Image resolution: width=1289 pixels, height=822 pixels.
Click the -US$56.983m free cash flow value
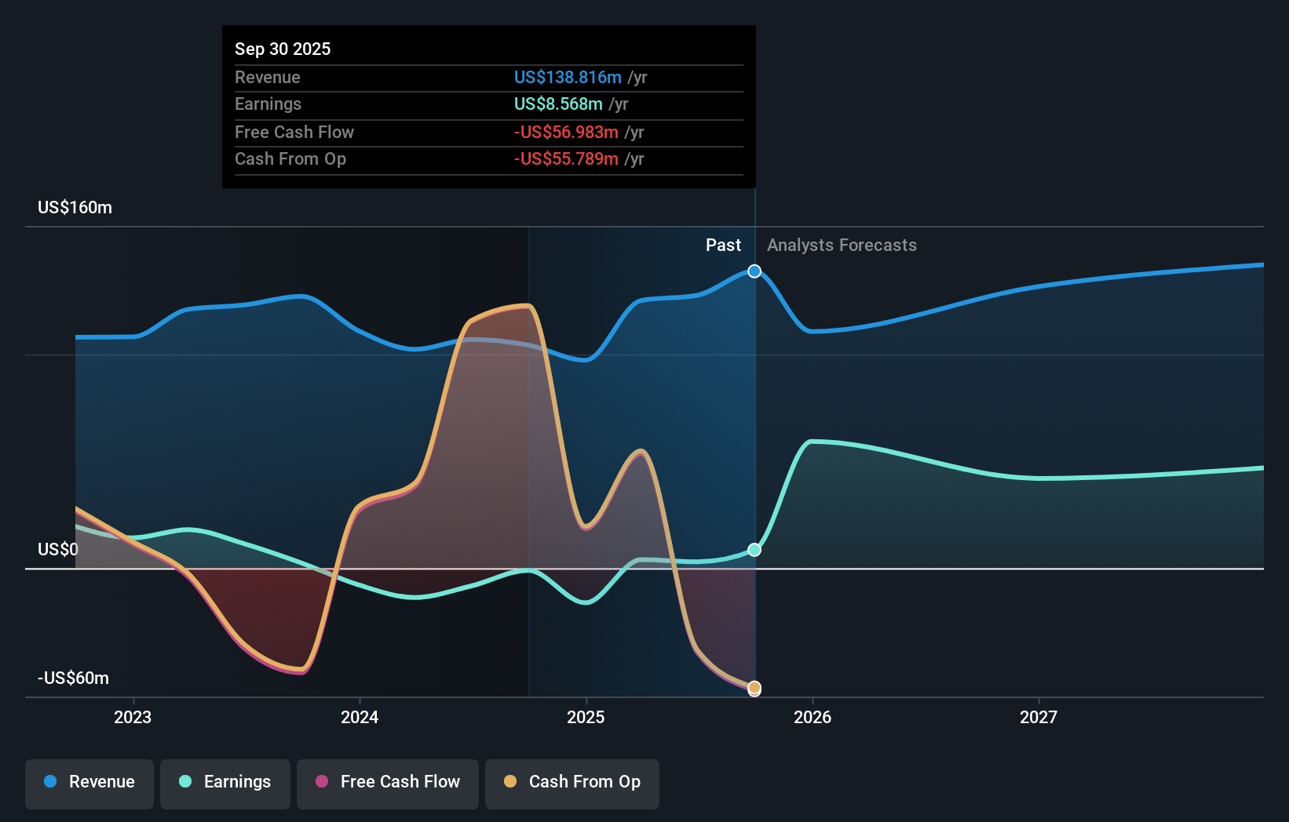coord(566,133)
